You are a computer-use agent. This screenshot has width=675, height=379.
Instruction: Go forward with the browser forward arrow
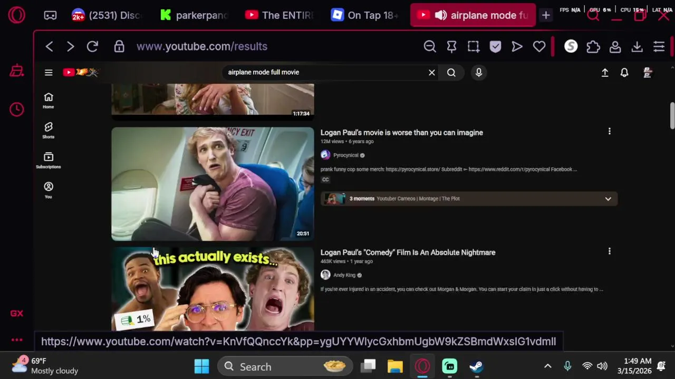click(71, 46)
